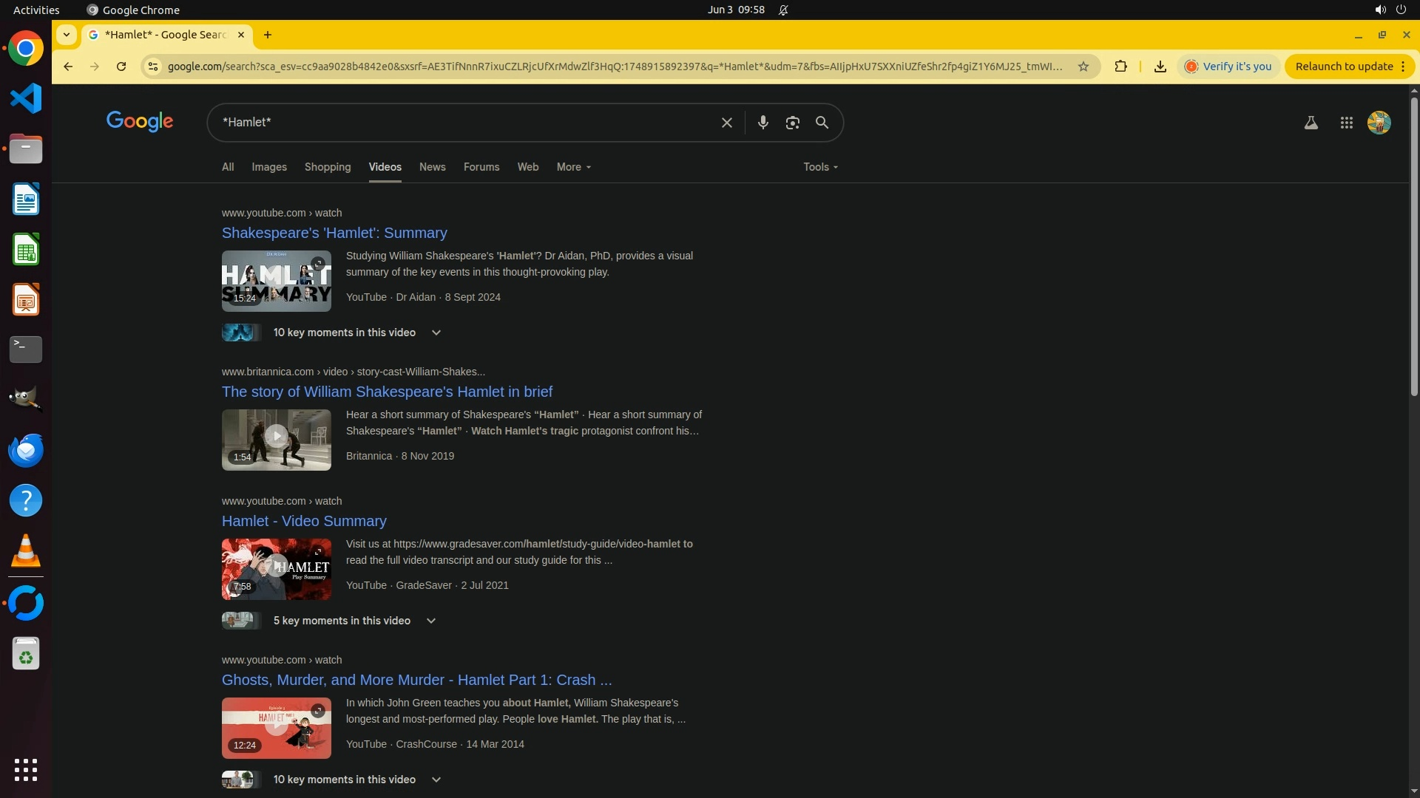
Task: Click the Relaunch to update button
Action: 1344,66
